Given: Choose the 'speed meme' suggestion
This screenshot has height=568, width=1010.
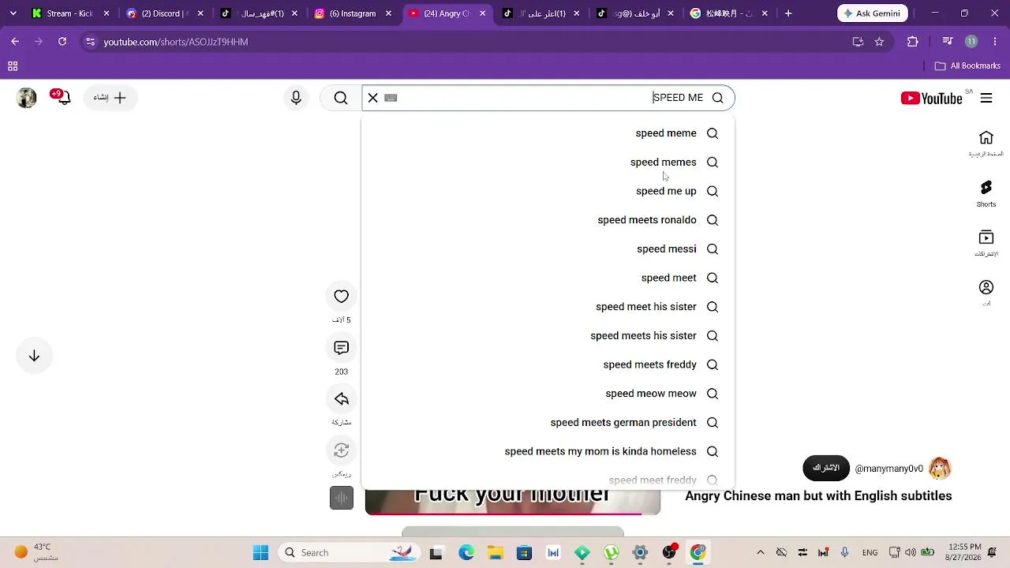Looking at the screenshot, I should (548, 133).
